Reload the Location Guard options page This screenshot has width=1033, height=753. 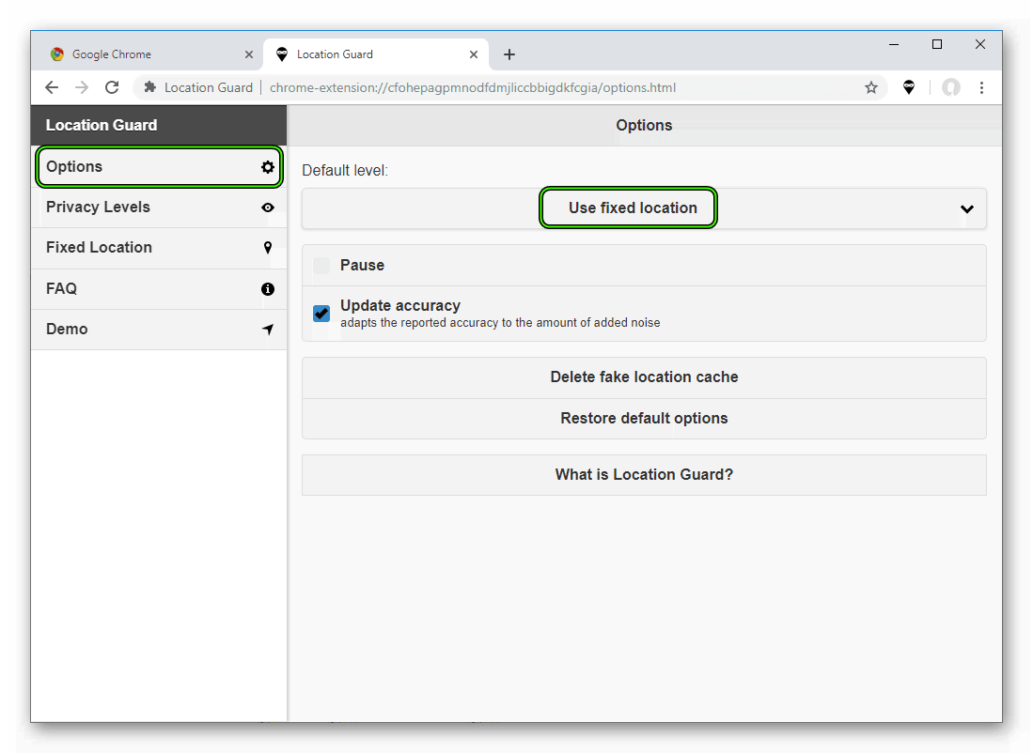(x=112, y=87)
